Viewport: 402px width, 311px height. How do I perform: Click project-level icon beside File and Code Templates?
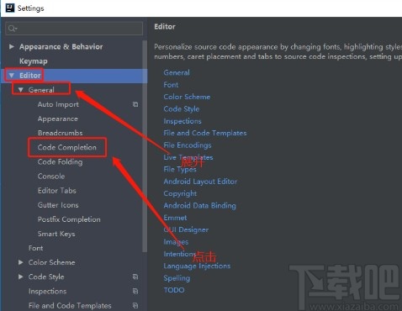click(x=135, y=305)
